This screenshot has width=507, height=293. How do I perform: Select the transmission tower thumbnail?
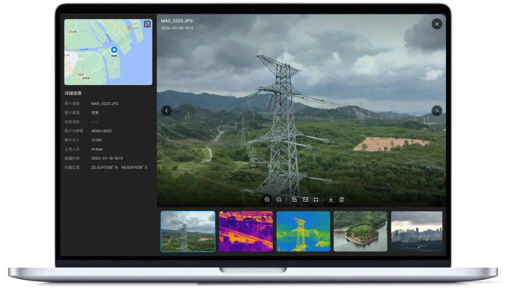(188, 231)
